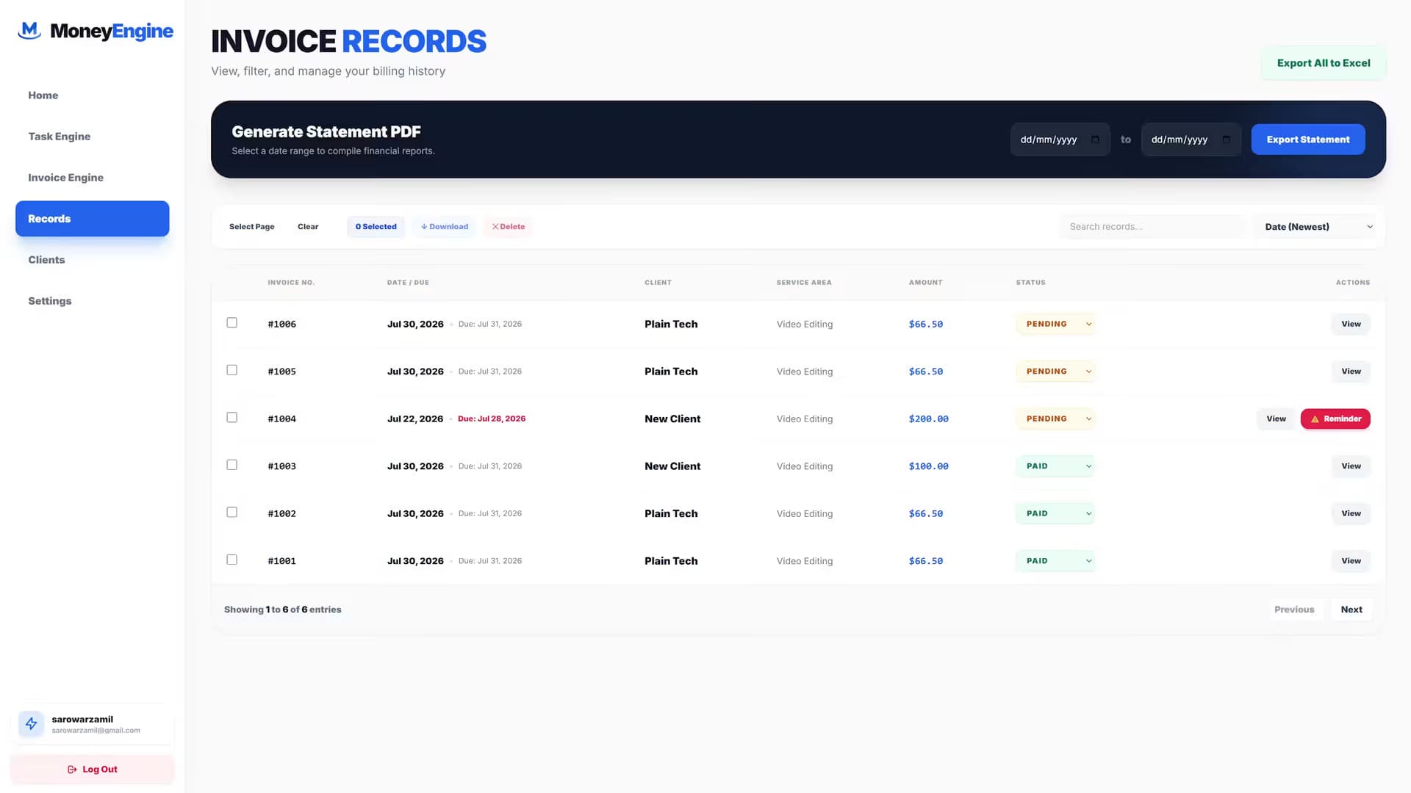
Task: Click View on invoice #1002
Action: (1351, 513)
